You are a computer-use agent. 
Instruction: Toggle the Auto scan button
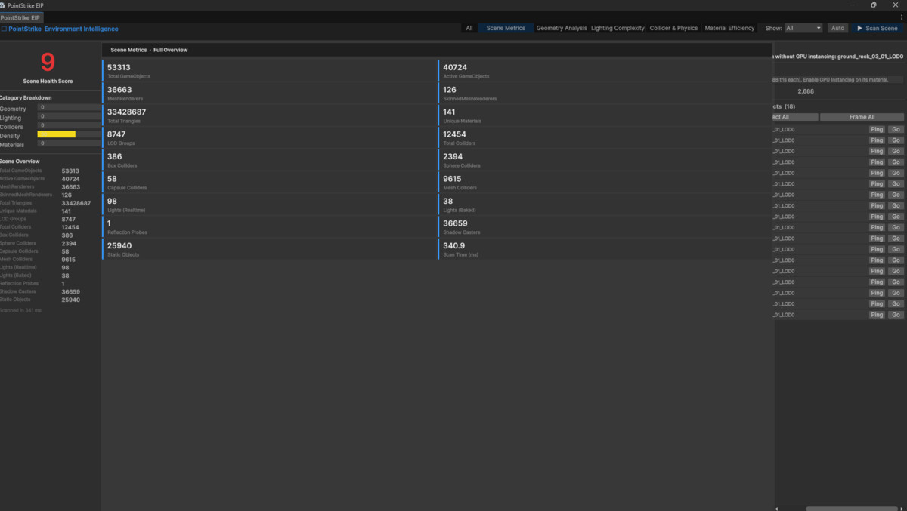point(837,28)
